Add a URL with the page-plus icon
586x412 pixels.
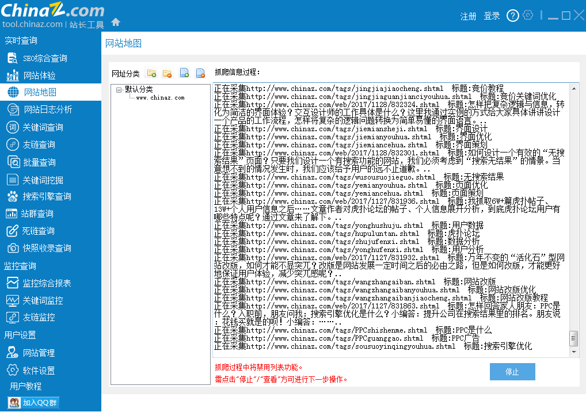tap(184, 73)
